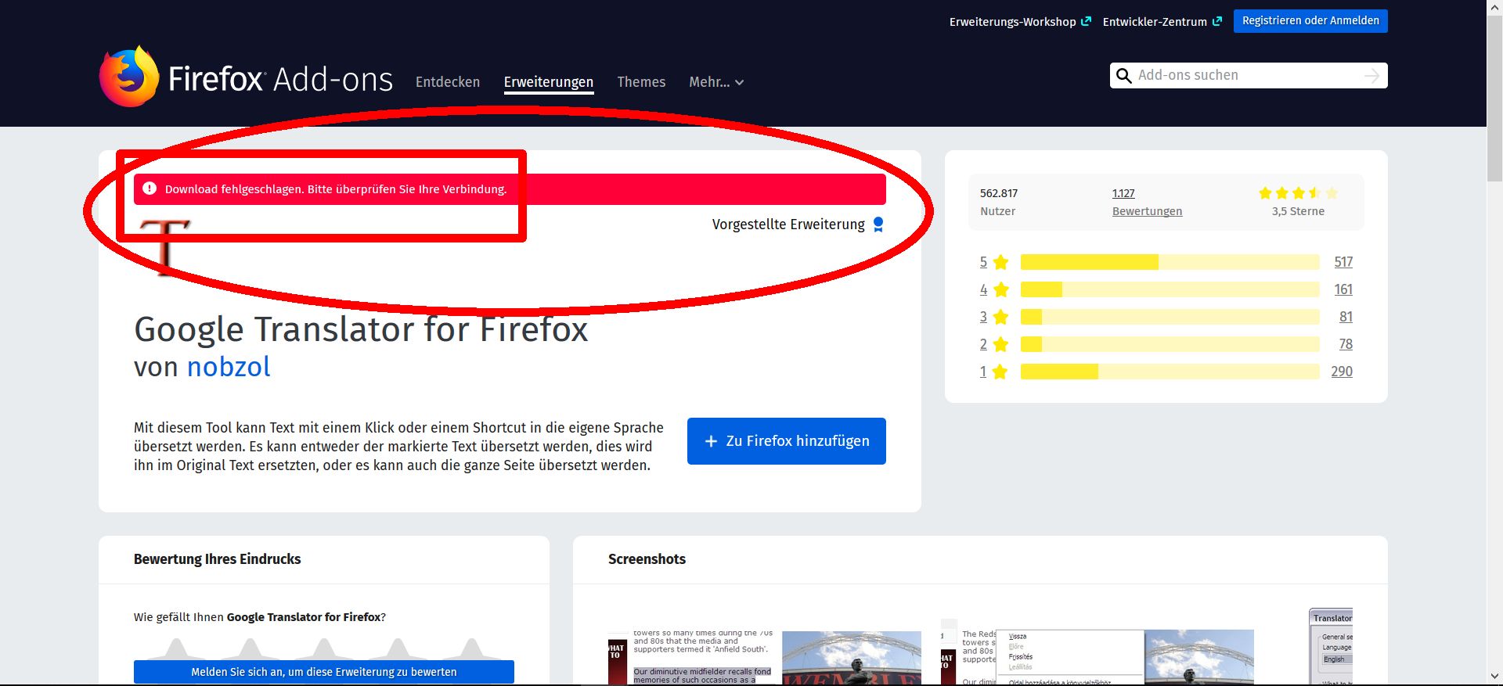
Task: Open the Entdecken section
Action: coord(448,82)
